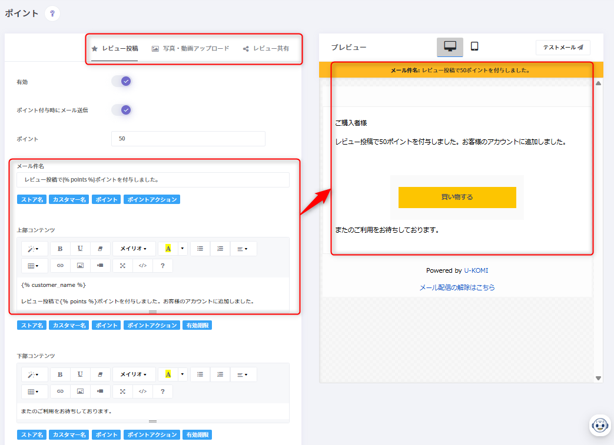Click the テストメール button

pos(562,48)
